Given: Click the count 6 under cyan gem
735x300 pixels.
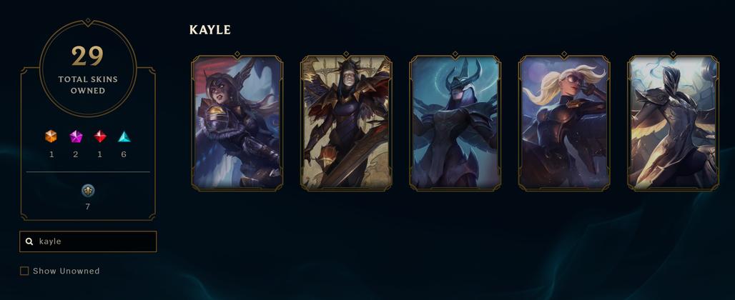Looking at the screenshot, I should pos(124,154).
